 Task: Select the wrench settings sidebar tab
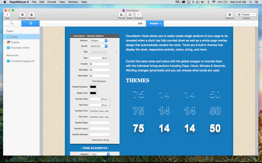pos(12,23)
